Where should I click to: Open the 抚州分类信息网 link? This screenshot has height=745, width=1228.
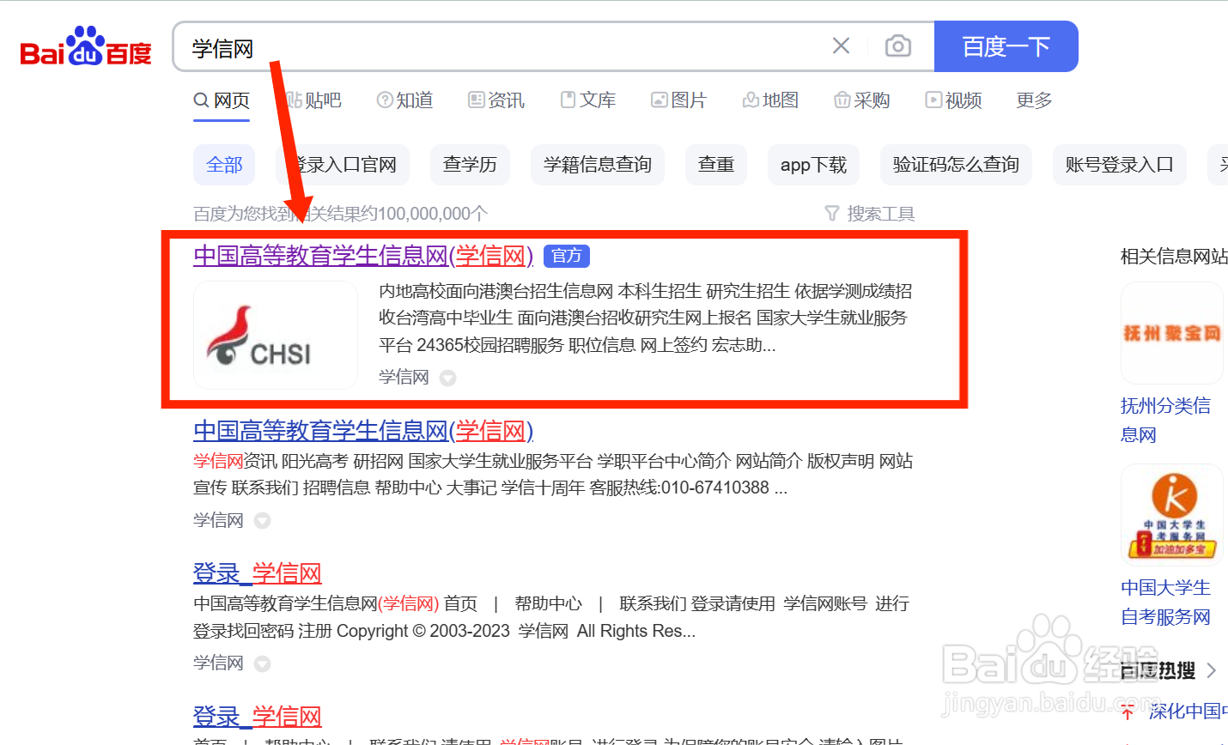[1165, 420]
